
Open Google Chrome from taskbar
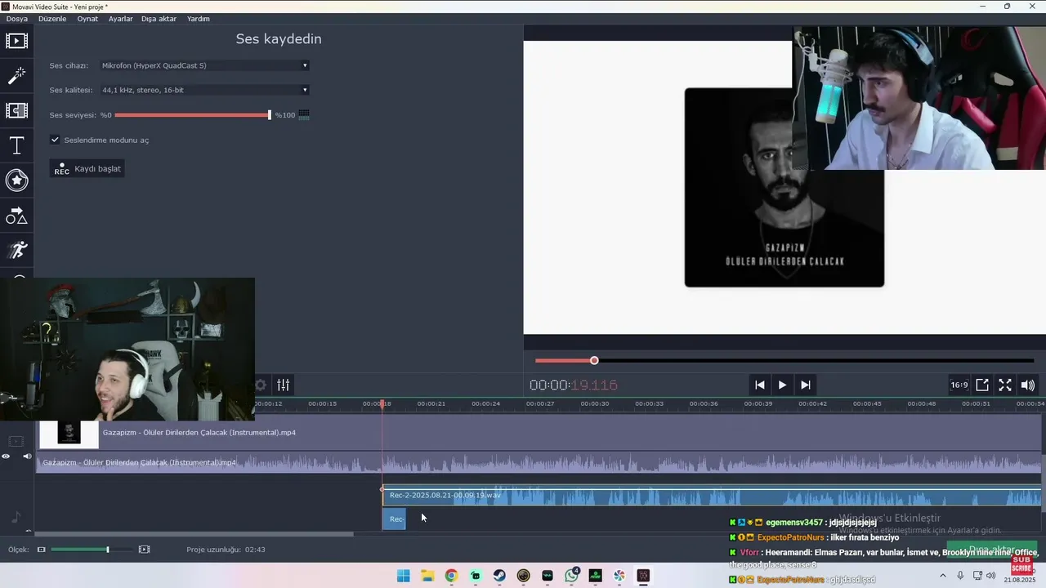coord(451,576)
